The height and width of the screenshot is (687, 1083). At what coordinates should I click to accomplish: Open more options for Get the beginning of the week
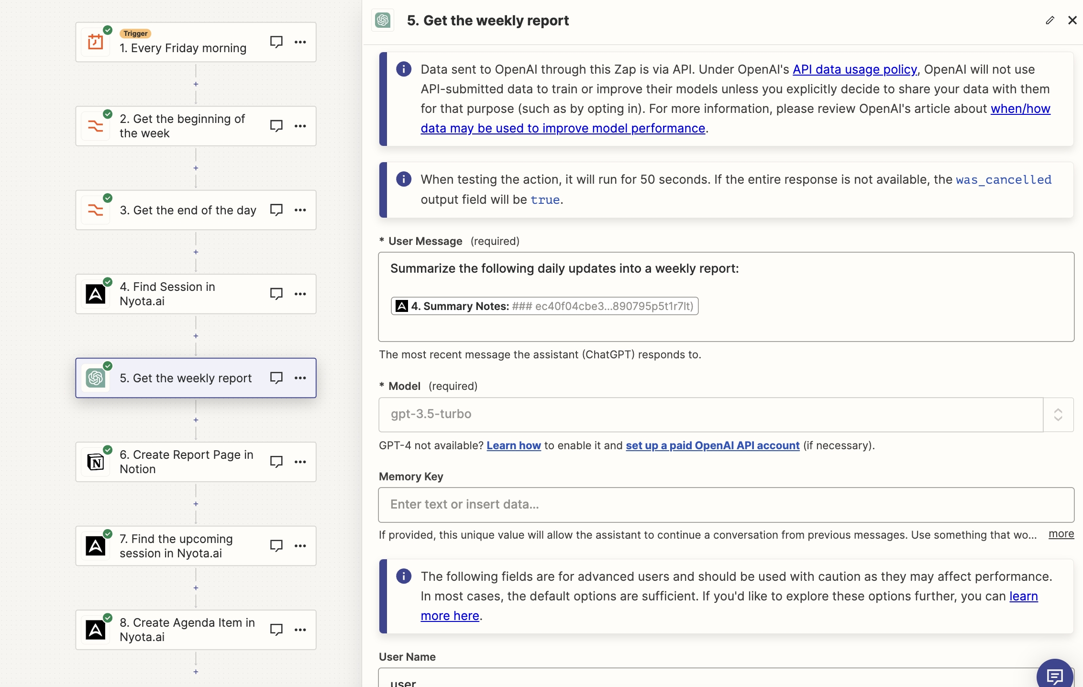[x=300, y=126]
